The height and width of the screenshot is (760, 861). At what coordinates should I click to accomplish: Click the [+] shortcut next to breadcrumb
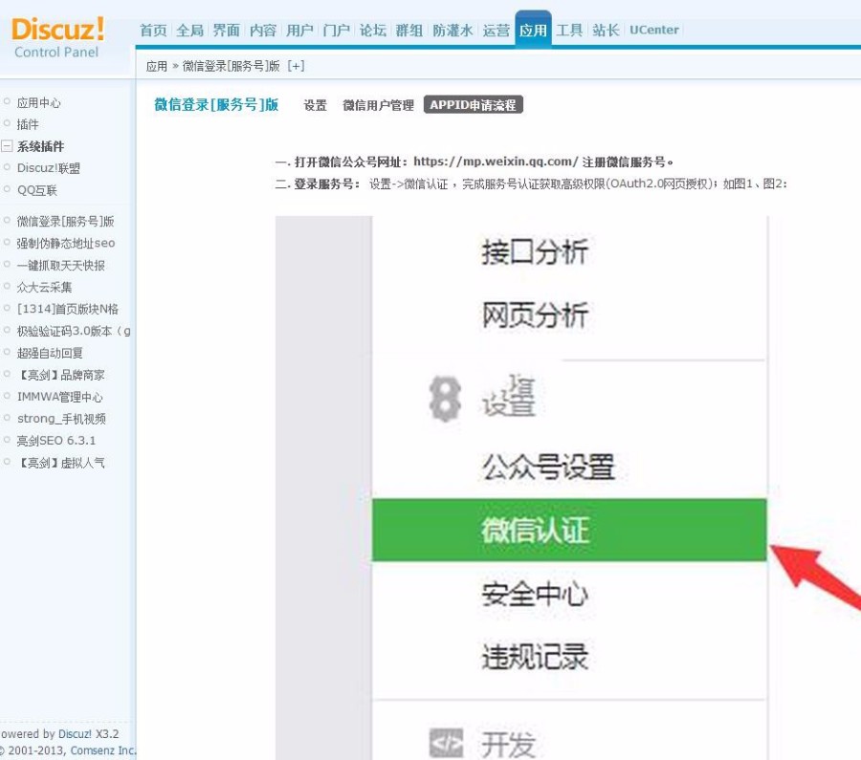click(296, 66)
